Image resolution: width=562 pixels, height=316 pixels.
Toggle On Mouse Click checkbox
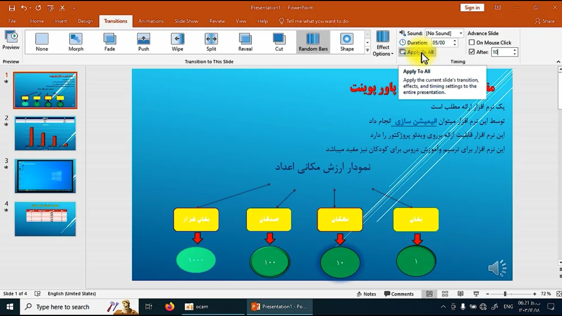click(x=472, y=42)
